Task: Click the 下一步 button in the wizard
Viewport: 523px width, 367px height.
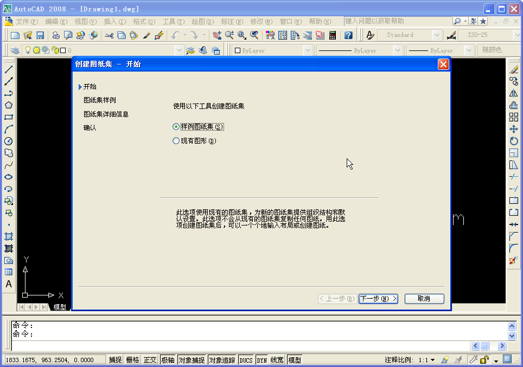Action: coord(378,298)
